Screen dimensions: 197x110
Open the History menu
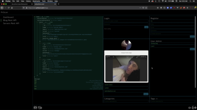tap(28, 1)
